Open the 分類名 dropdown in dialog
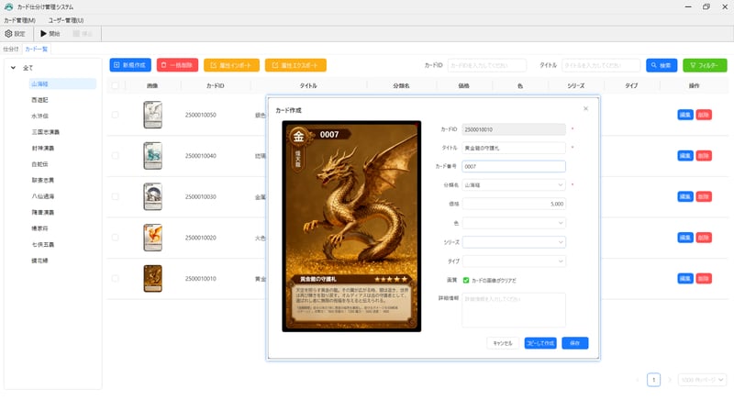734x400 pixels. [x=514, y=184]
